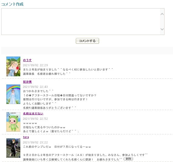Open tera user profile link
173x162 pixels.
pyautogui.click(x=26, y=137)
